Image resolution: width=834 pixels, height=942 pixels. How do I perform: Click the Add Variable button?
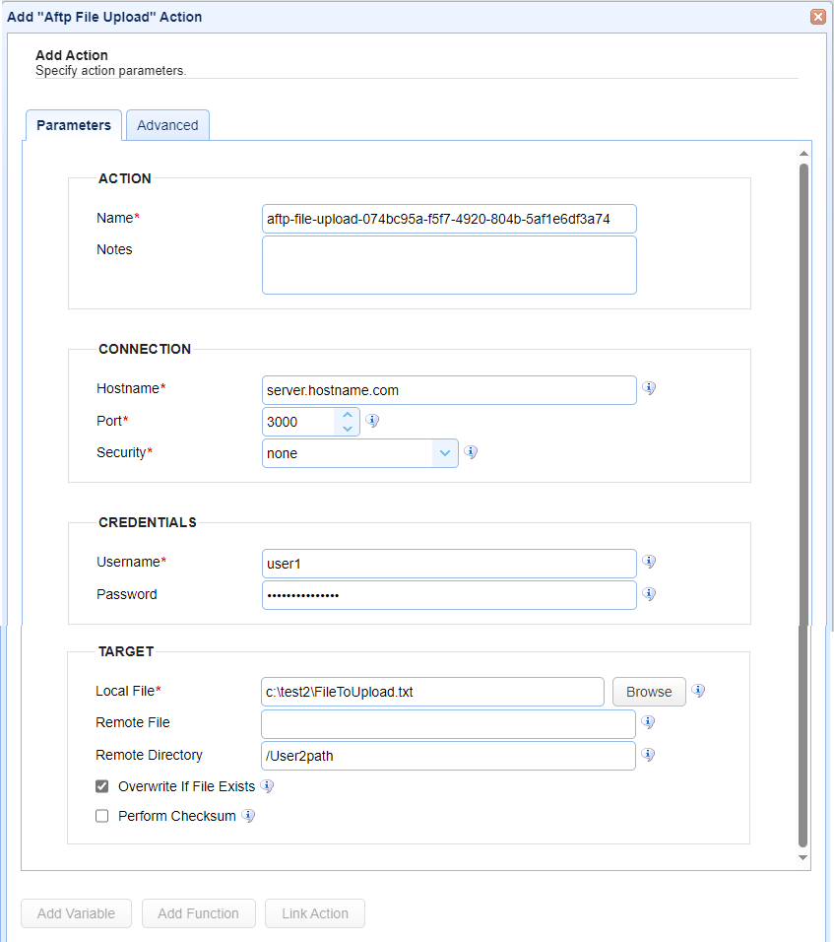(76, 913)
